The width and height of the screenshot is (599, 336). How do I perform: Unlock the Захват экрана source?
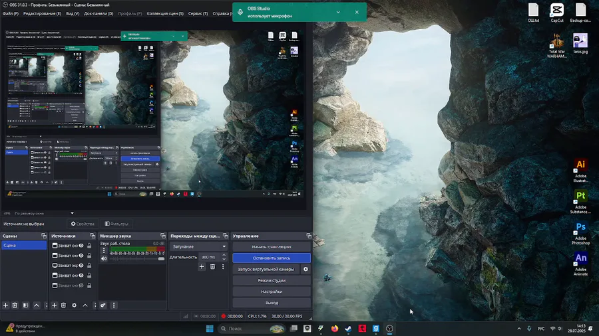[x=89, y=265]
